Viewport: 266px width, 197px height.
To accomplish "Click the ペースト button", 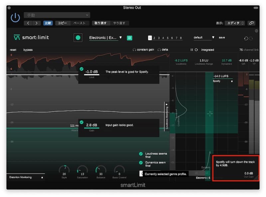I will (79, 23).
